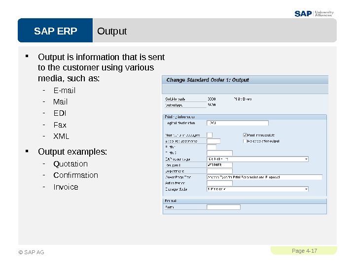The width and height of the screenshot is (355, 266).
Task: Enable the Release after output checkbox
Action: coord(245,141)
